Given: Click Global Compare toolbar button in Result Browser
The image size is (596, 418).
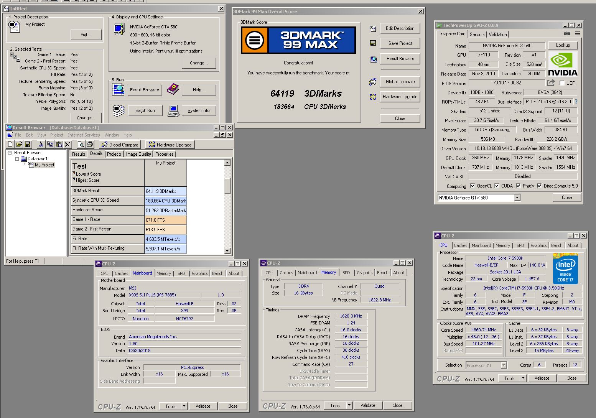Looking at the screenshot, I should coord(120,145).
